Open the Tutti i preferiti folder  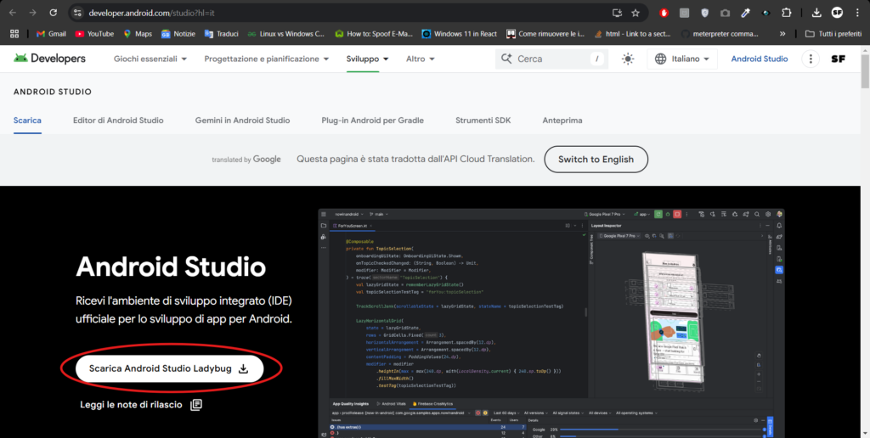[x=833, y=34]
